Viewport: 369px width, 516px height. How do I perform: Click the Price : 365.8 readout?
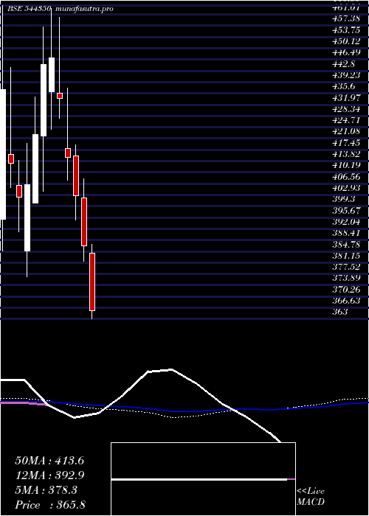coord(50,505)
